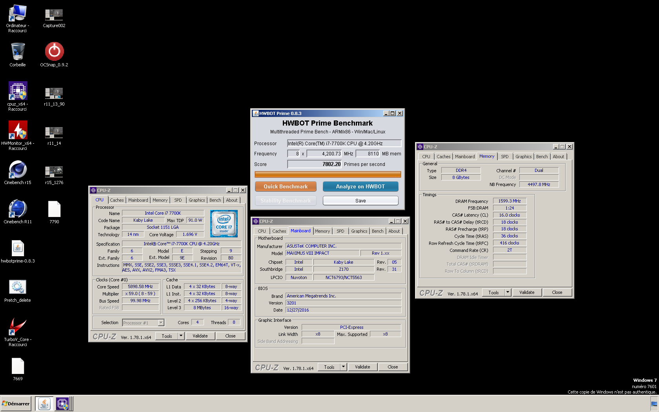Screen dimensions: 659x412
Task: Click HWBOT Processor name field
Action: 344,143
